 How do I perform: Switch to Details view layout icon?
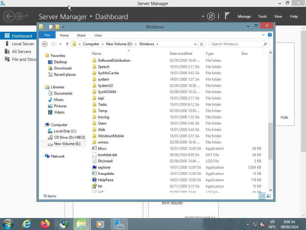click(x=262, y=196)
